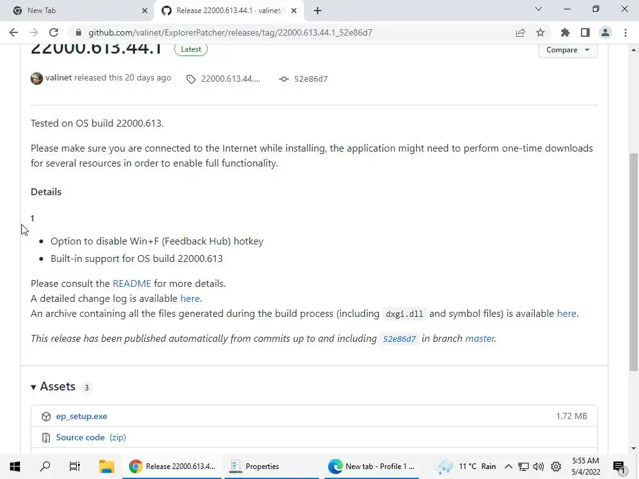Open the Compare dropdown
639x479 pixels.
pyautogui.click(x=568, y=50)
